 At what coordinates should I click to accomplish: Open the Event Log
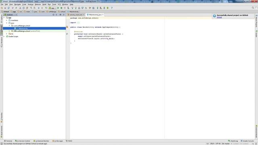pos(233,141)
